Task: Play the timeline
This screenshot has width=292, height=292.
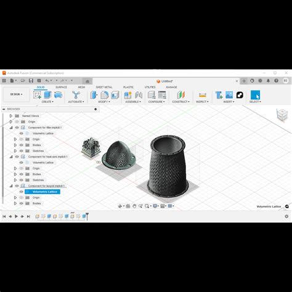Action: 16,216
